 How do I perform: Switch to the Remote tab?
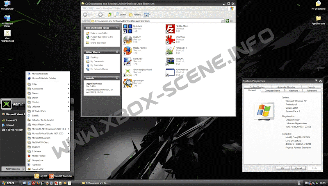click(x=311, y=87)
